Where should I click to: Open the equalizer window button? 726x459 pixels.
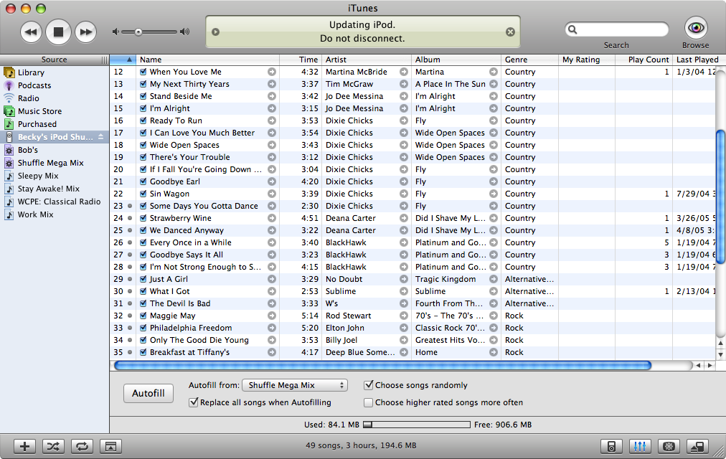[x=640, y=447]
